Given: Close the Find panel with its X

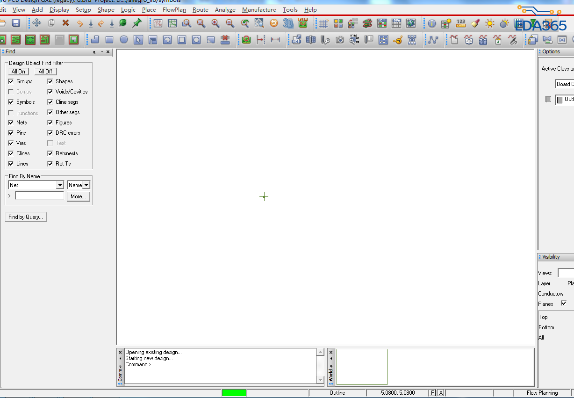Looking at the screenshot, I should click(108, 52).
